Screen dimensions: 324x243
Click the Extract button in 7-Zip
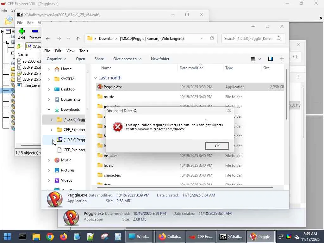(35, 34)
